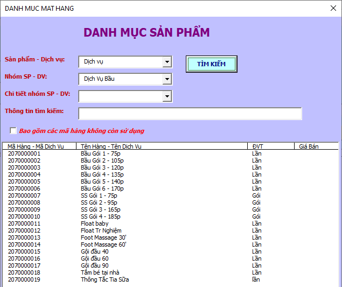
Task: Click 'Gói' unit in SS Gói 1 row
Action: pyautogui.click(x=256, y=195)
